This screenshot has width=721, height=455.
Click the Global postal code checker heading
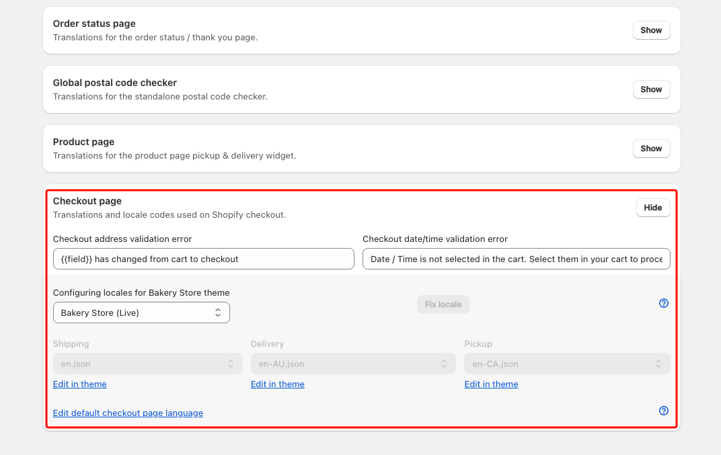pos(115,83)
